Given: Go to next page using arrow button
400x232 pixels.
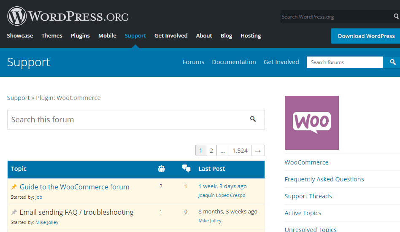Looking at the screenshot, I should [x=258, y=151].
